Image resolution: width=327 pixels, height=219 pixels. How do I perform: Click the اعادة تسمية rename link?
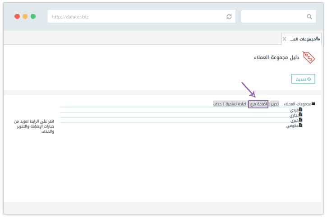[x=236, y=104]
